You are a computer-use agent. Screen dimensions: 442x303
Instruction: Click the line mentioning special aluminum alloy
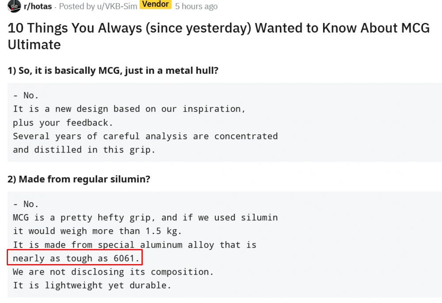pos(134,245)
